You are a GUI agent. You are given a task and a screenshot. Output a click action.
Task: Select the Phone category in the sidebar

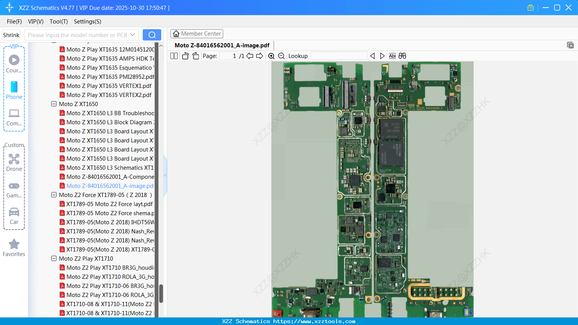14,91
